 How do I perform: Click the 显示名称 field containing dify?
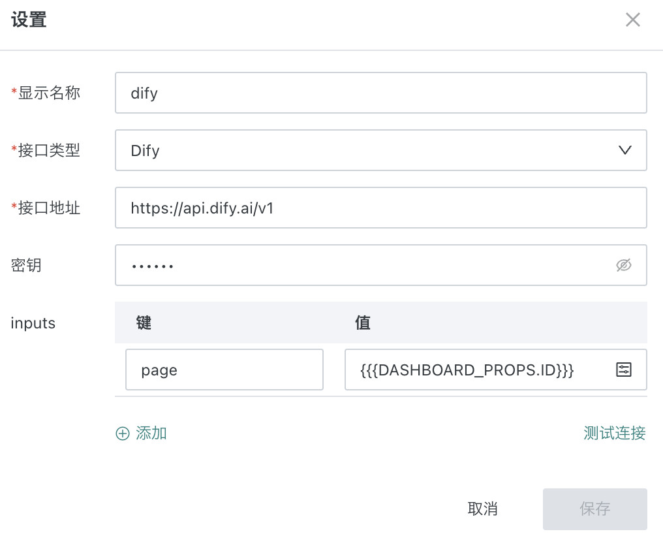(380, 93)
